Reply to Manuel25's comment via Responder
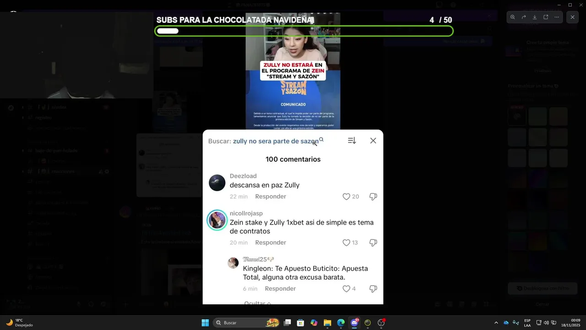The height and width of the screenshot is (330, 586). [x=280, y=289]
